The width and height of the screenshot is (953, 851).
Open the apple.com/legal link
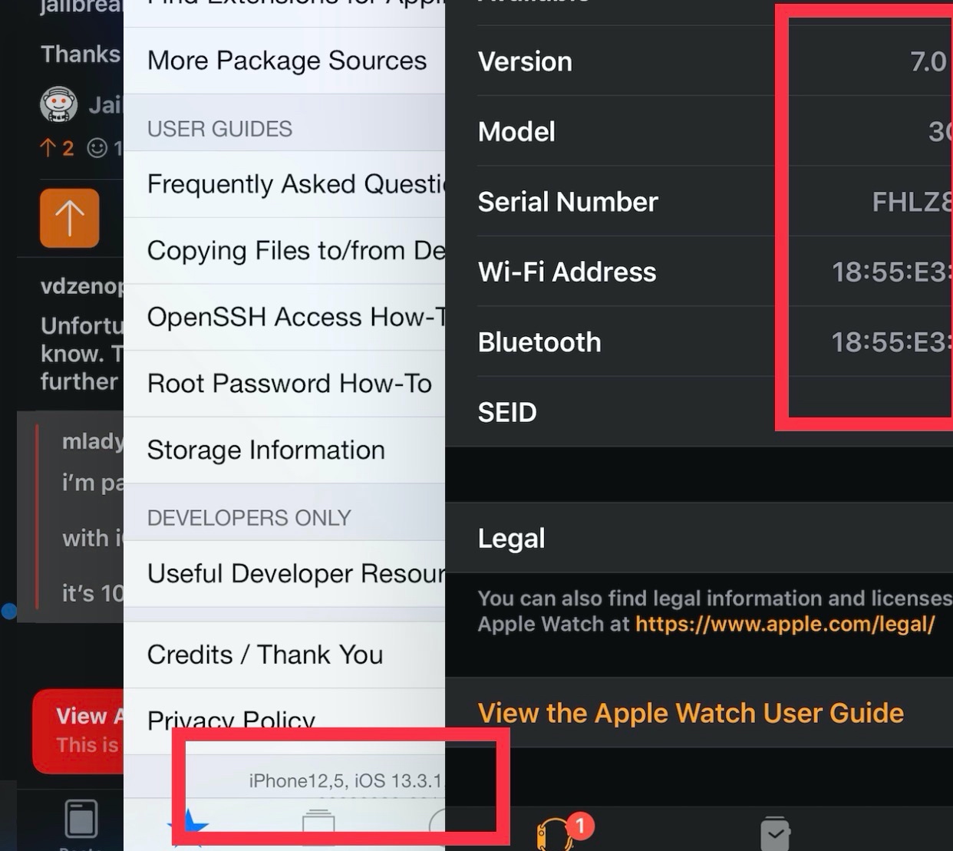785,624
